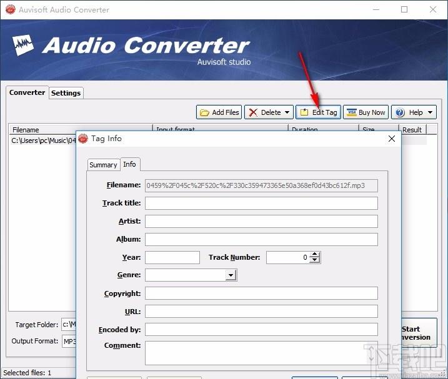Screen dimensions: 448x379
Task: Switch to the Settings tab
Action: coord(66,93)
